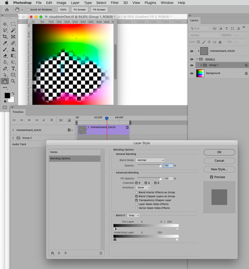The height and width of the screenshot is (269, 249).
Task: Select the Zoom tool
Action: tap(13, 81)
